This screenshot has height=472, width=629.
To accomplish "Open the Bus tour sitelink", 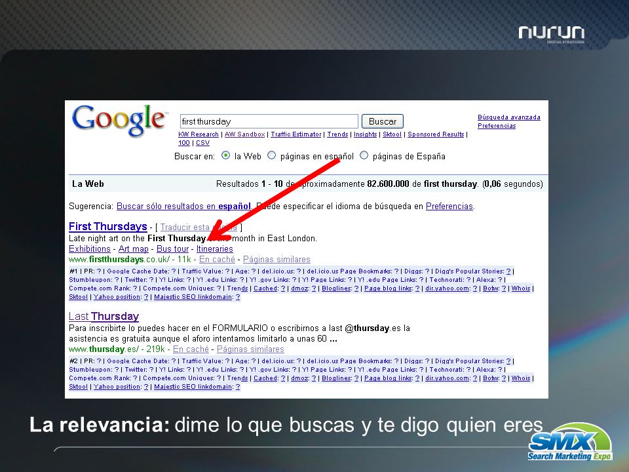I will coord(172,249).
